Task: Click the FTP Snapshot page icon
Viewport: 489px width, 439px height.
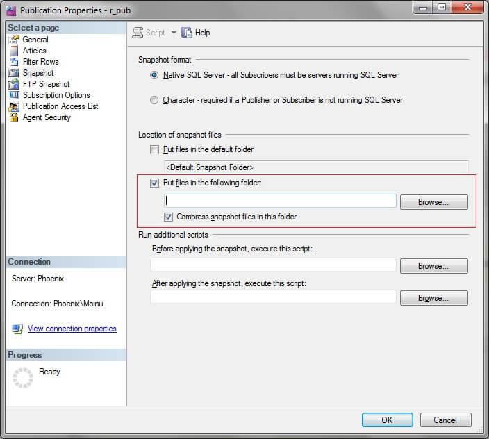Action: (14, 84)
